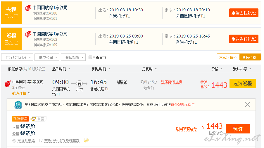Click 重选去程航班 button
Viewport: 264px width, 148px height.
click(244, 13)
